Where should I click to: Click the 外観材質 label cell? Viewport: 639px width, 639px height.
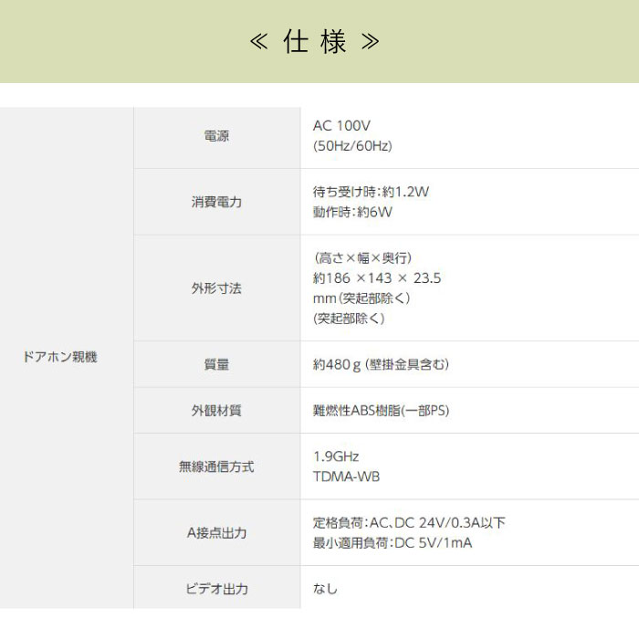(x=216, y=411)
